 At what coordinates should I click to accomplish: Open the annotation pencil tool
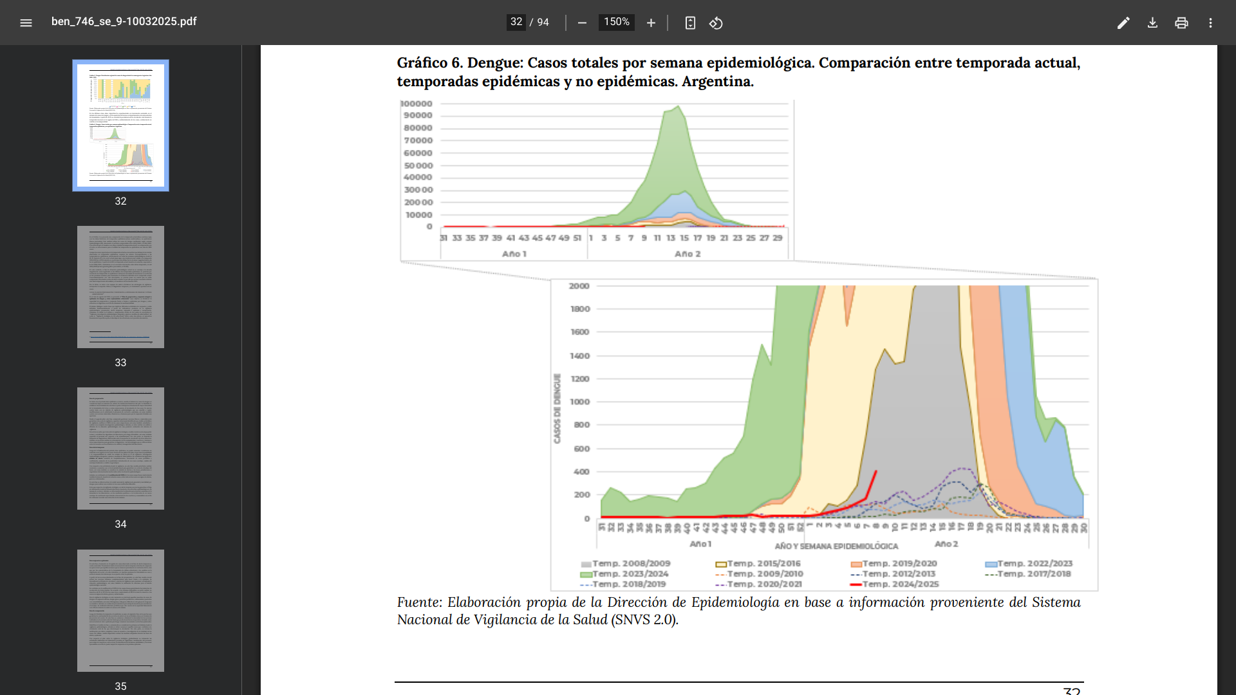coord(1123,23)
